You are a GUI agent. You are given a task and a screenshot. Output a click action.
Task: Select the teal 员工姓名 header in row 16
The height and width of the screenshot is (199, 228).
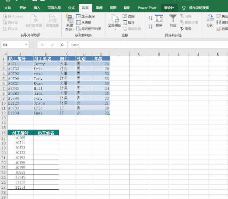(x=46, y=133)
